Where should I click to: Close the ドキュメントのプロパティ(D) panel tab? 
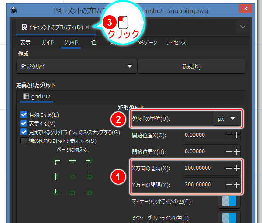pyautogui.click(x=87, y=27)
